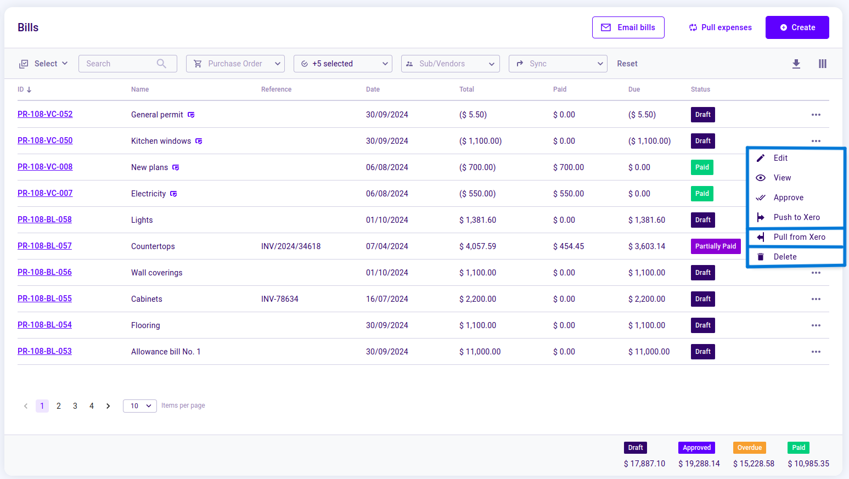Click the Status column header
Screen dimensions: 849x479
[700, 89]
